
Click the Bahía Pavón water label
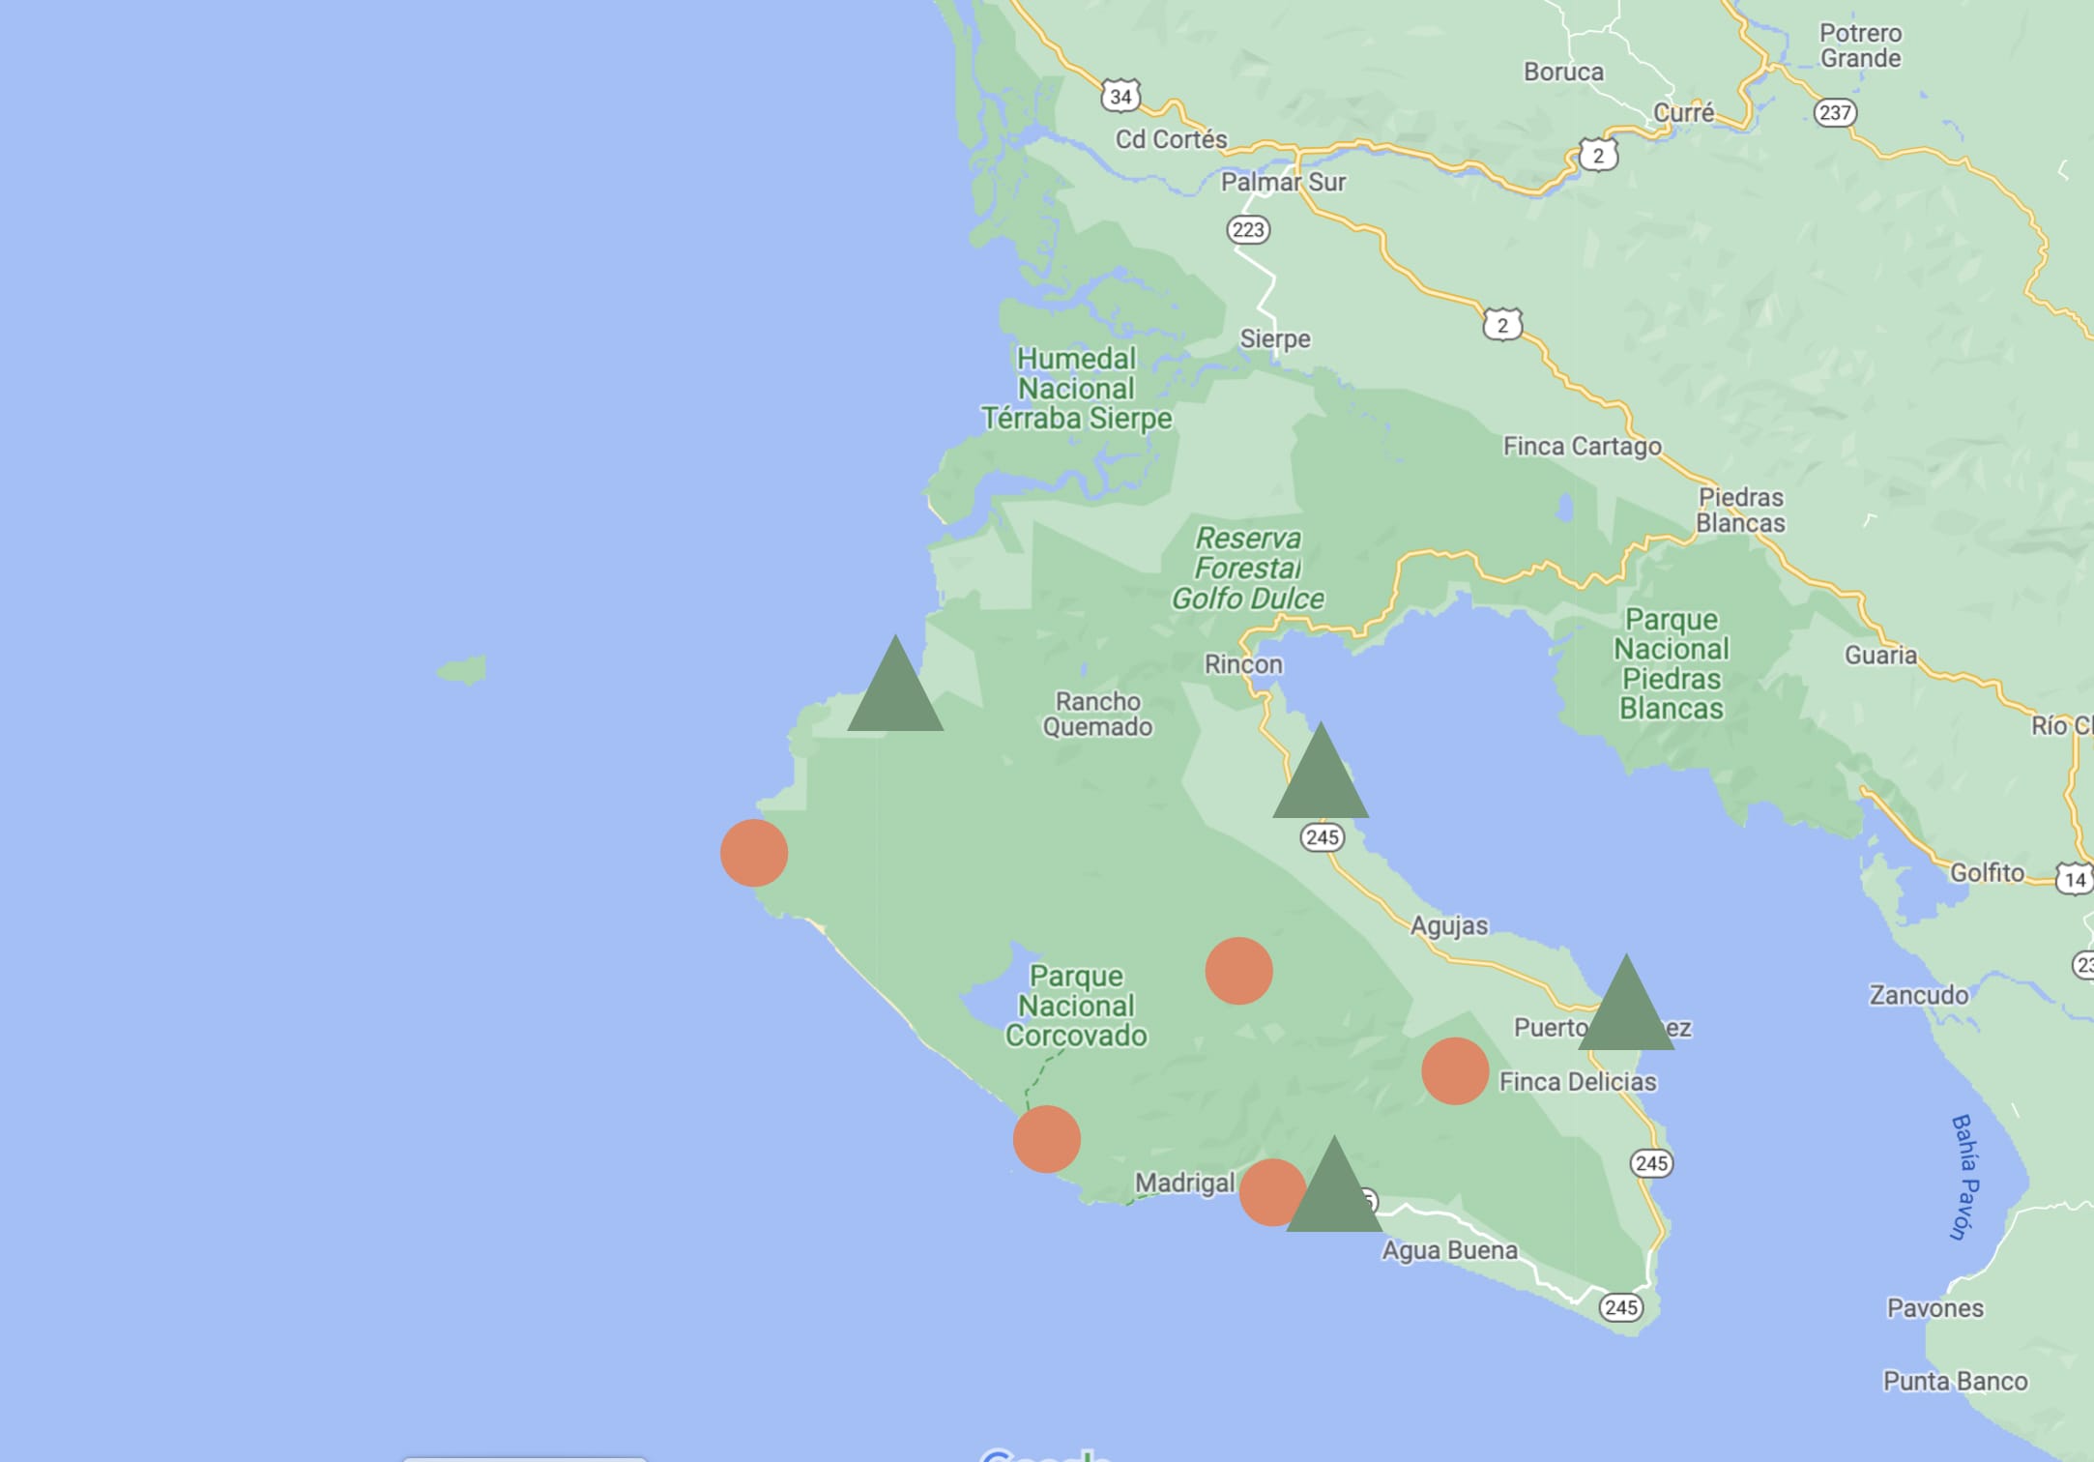[x=1964, y=1177]
